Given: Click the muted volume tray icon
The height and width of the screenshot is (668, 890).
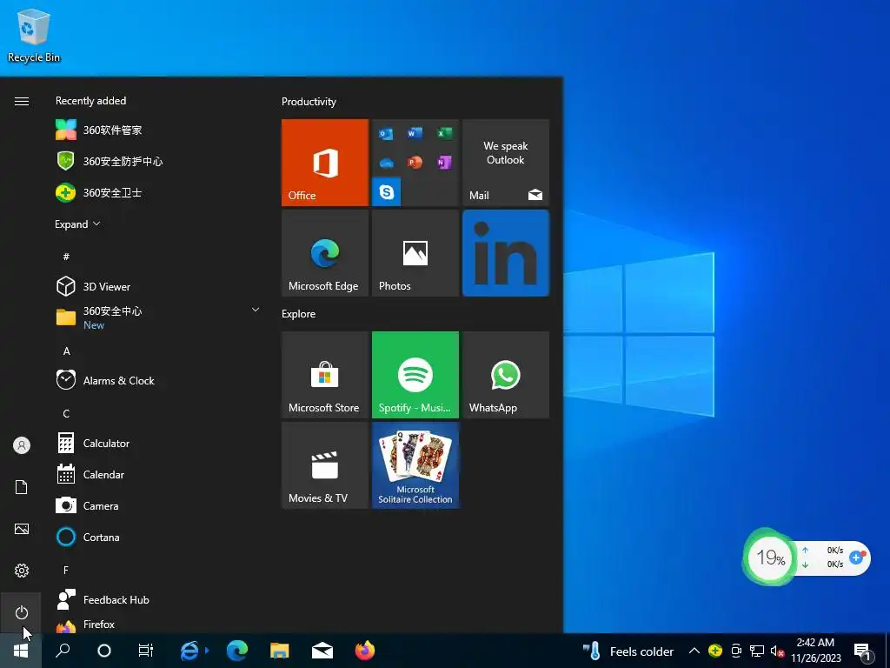Looking at the screenshot, I should pos(777,651).
